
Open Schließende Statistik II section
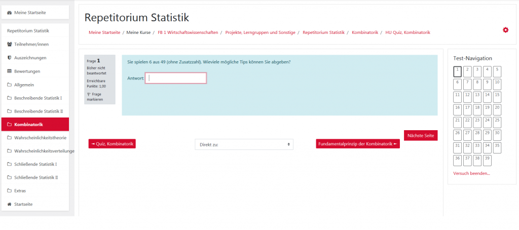click(36, 177)
